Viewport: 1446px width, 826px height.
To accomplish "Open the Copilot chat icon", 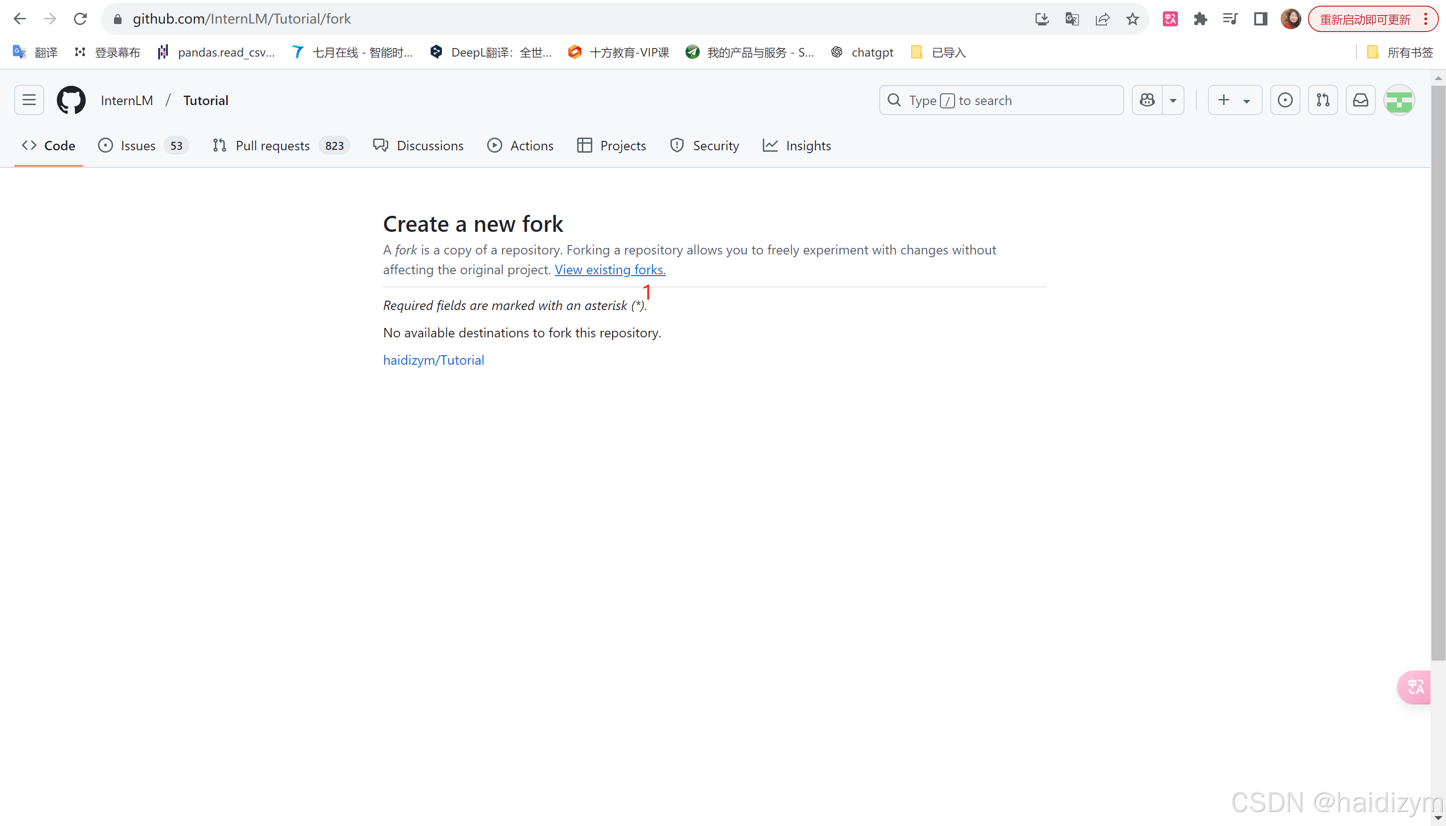I will 1147,100.
